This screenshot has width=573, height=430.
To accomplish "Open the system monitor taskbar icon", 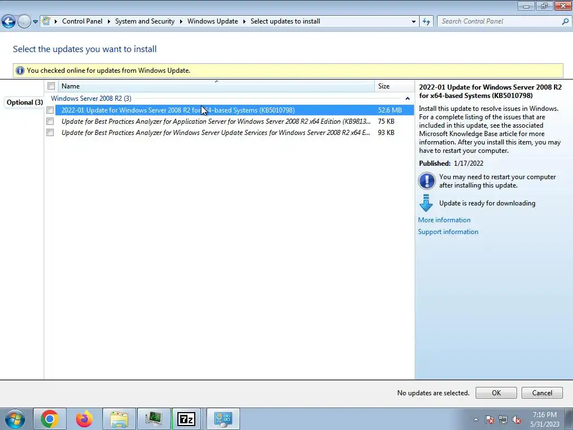I will click(154, 419).
